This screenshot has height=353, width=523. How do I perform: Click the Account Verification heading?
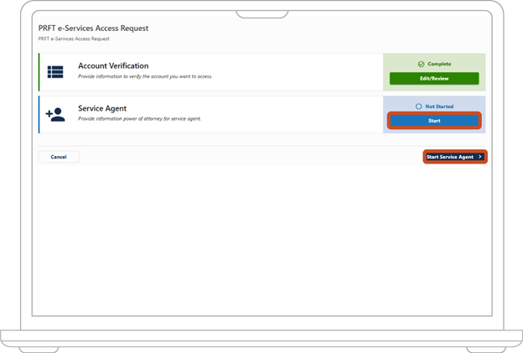click(x=113, y=65)
